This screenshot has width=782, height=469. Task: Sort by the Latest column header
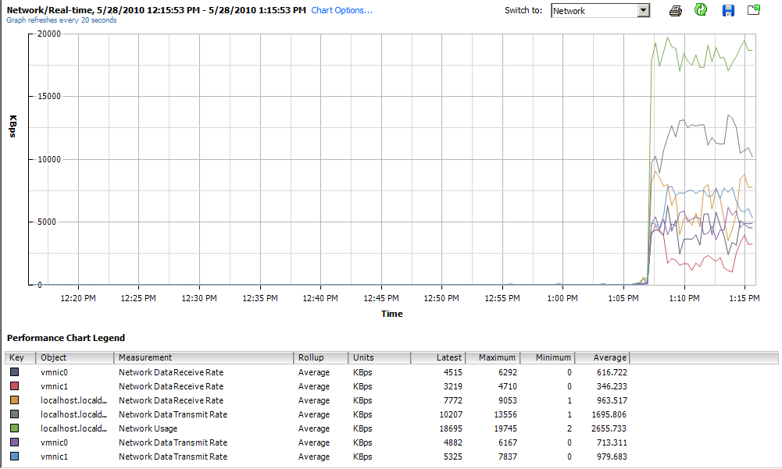[437, 358]
